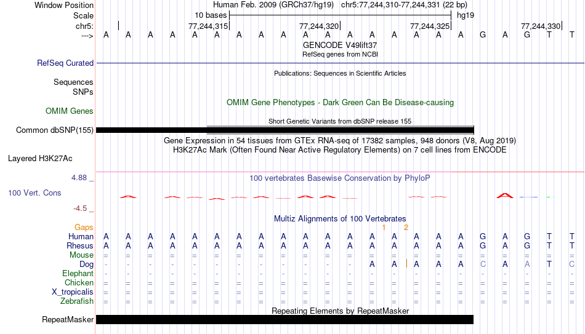Screen dimensions: 585x334
Task: Click the first G in the base sequence row
Action: [x=483, y=35]
